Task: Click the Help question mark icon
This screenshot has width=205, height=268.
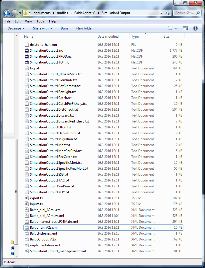Action: [195, 28]
